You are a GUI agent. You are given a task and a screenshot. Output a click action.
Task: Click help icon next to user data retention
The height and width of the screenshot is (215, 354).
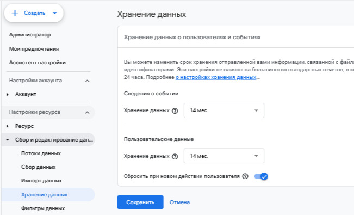[x=175, y=156]
